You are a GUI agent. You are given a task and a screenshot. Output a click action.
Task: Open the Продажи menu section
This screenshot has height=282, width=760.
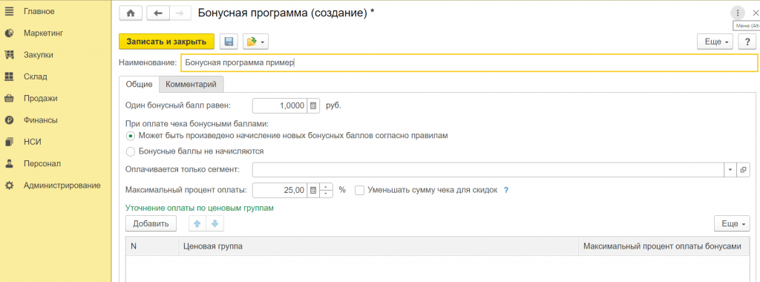tap(41, 99)
